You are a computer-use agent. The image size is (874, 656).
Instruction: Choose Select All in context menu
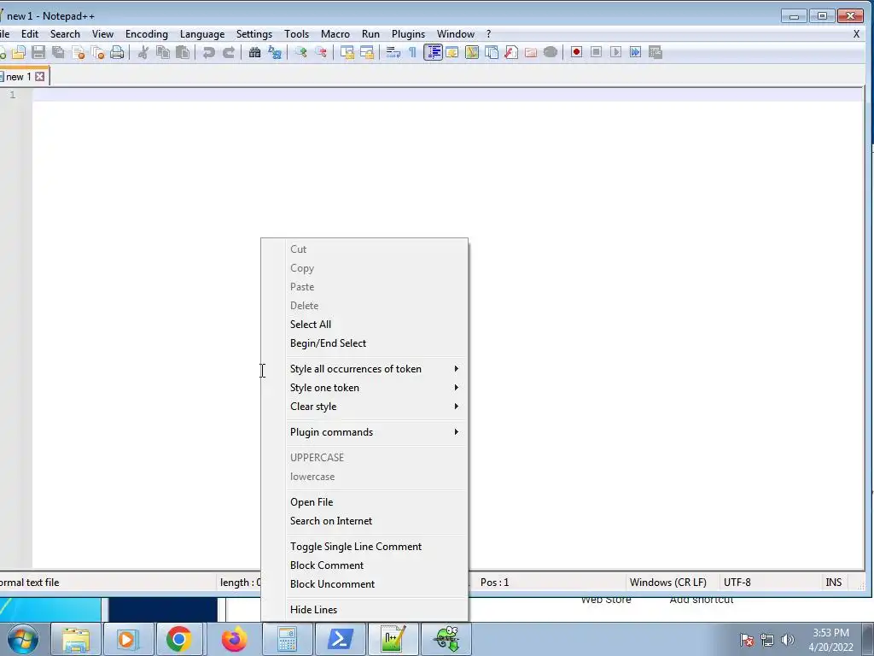coord(364,325)
